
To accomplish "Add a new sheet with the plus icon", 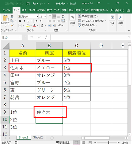I will (x=52, y=138).
